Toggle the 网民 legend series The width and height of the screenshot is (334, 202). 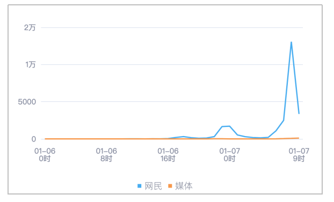(x=150, y=186)
